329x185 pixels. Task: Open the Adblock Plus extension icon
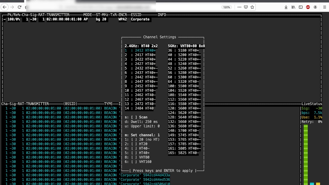308,7
